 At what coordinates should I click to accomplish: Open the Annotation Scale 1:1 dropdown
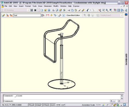pyautogui.click(x=98, y=105)
